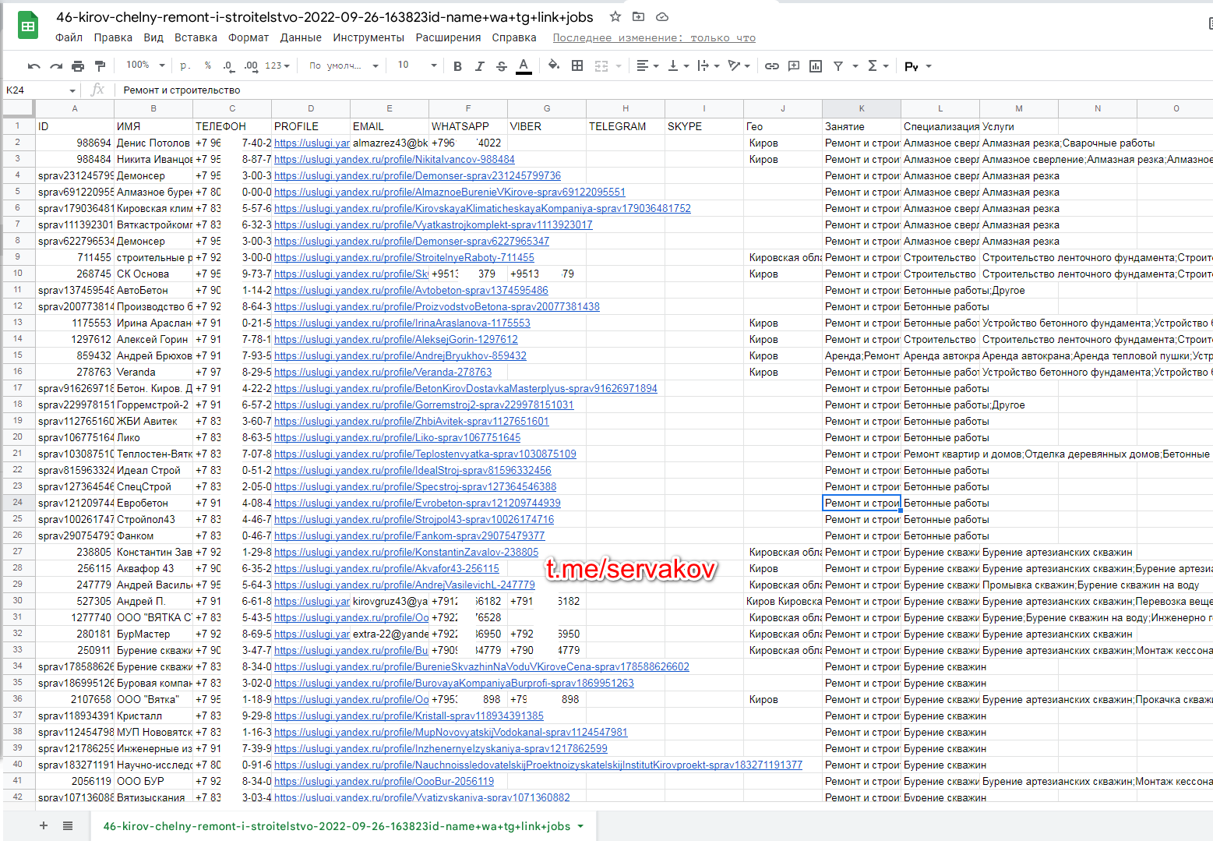Toggle bold formatting
Image resolution: width=1213 pixels, height=841 pixels.
[457, 66]
